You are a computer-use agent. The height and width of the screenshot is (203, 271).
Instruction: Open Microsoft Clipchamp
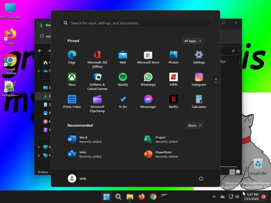[x=97, y=104]
